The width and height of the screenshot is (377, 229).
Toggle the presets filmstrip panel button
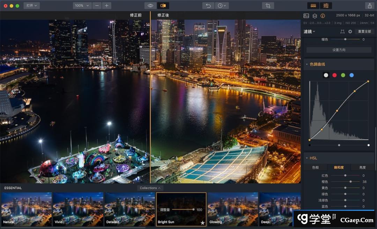coord(313,6)
